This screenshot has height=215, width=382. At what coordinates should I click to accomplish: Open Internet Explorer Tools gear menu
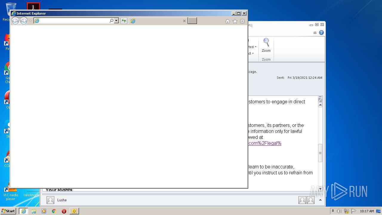[x=242, y=21]
